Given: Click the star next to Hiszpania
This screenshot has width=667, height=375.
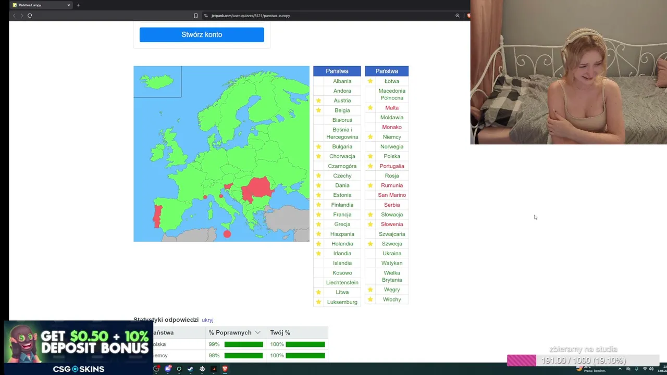Looking at the screenshot, I should pos(318,234).
